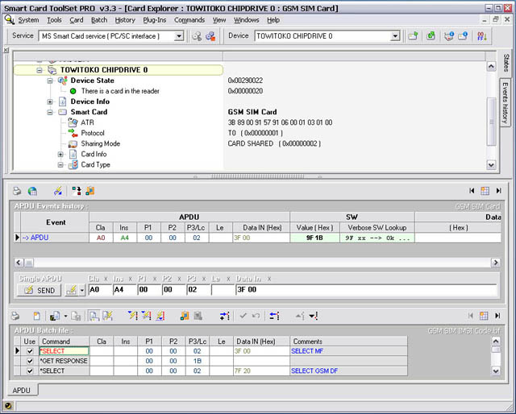Click the globe icon in events history toolbar

pyautogui.click(x=32, y=191)
